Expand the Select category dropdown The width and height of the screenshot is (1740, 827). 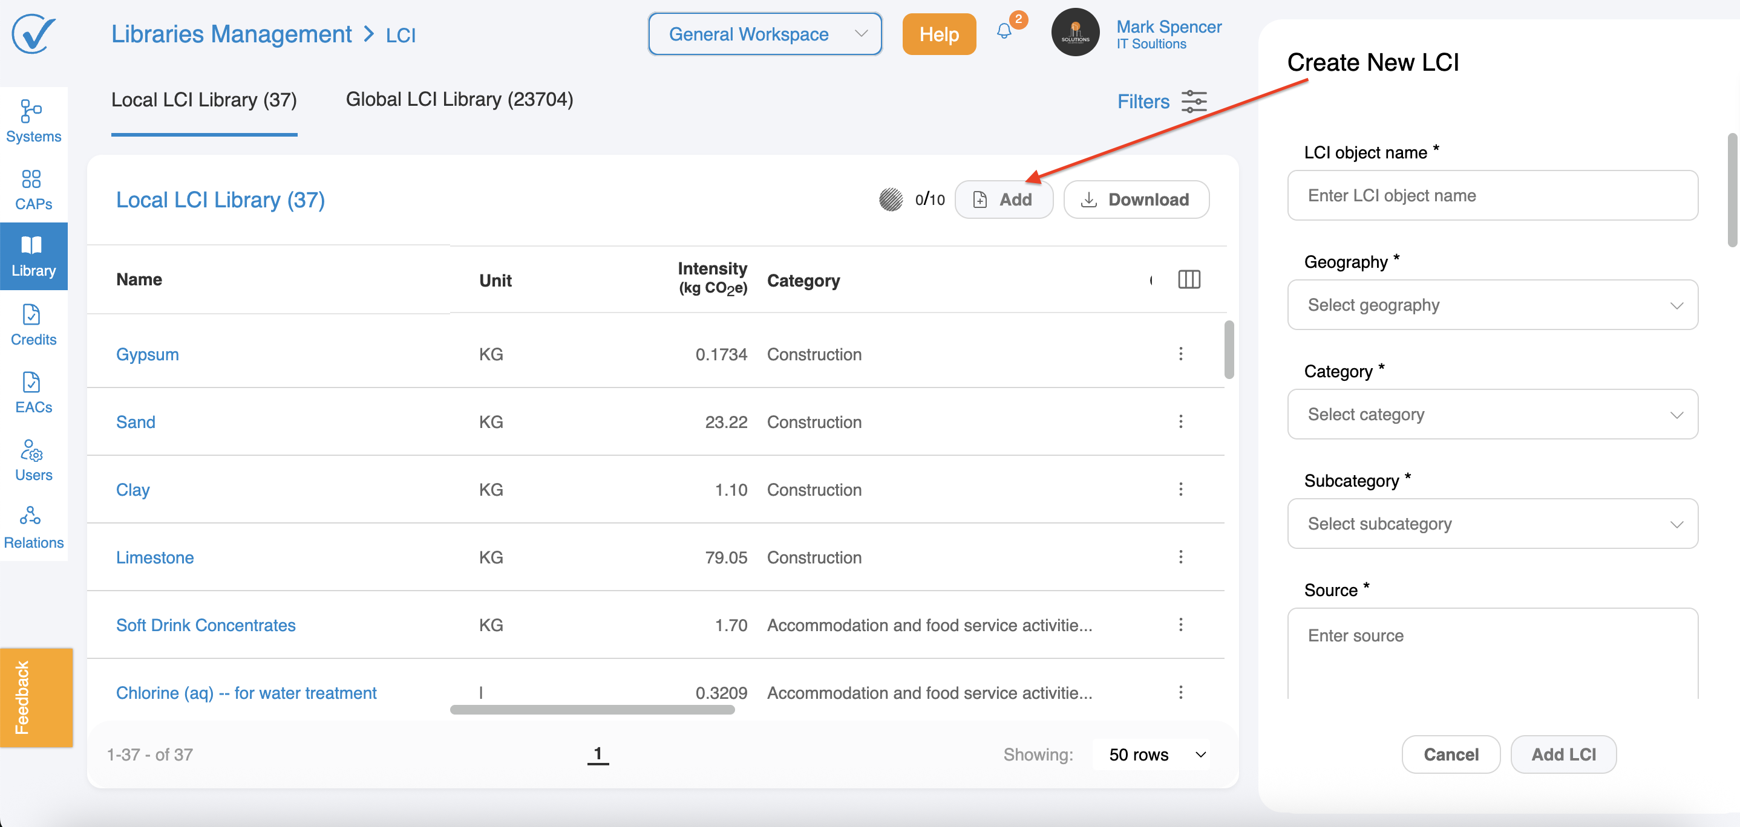1492,415
